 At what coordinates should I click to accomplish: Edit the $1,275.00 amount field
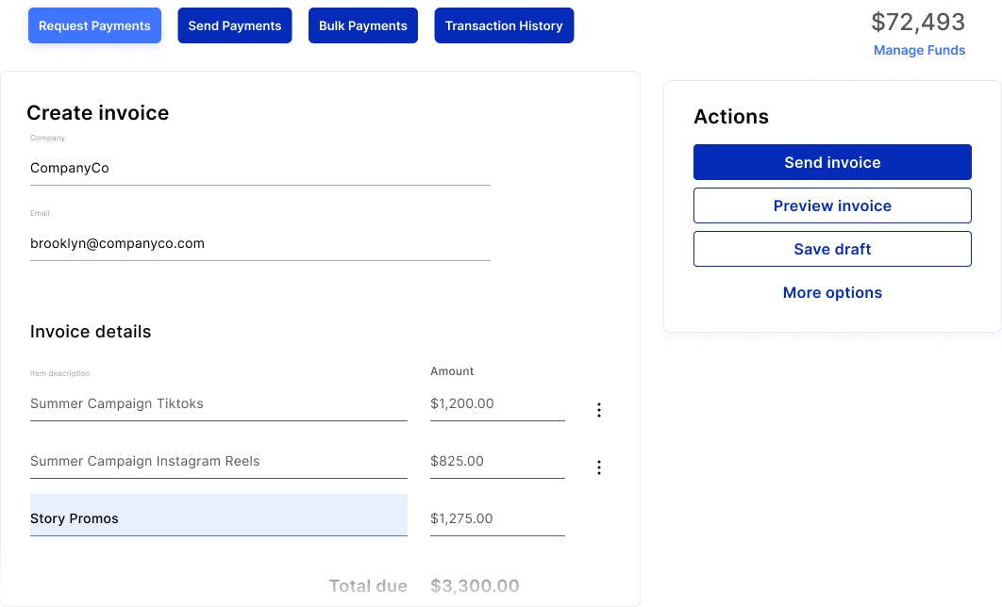(496, 518)
